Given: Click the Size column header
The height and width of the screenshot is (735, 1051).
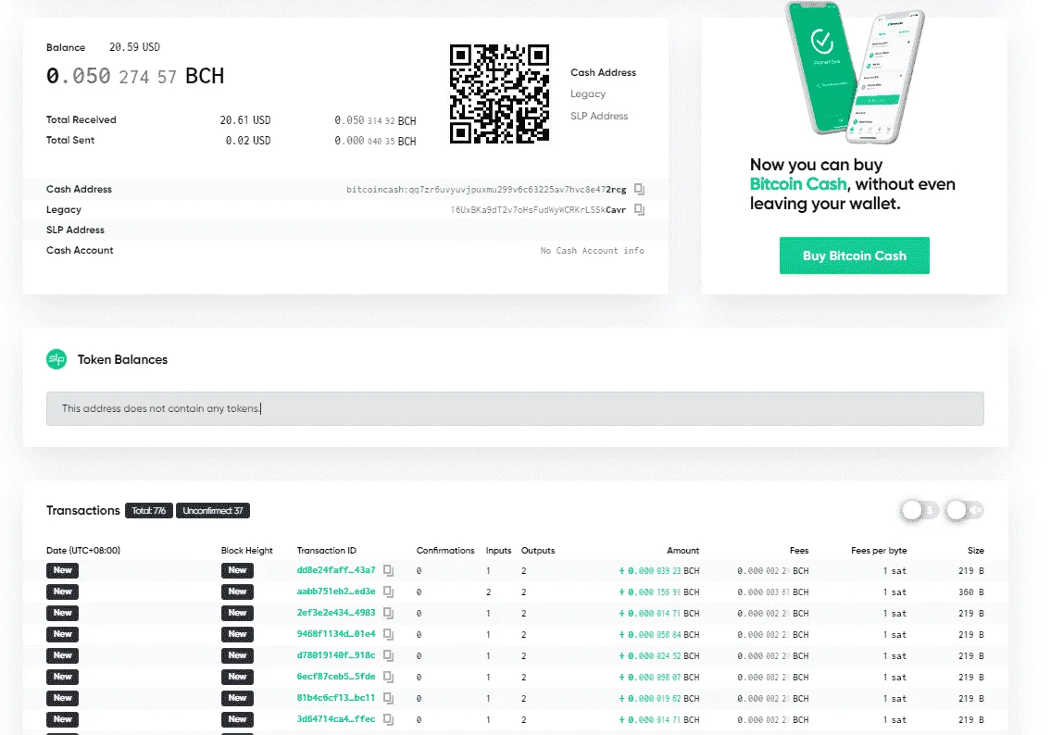Looking at the screenshot, I should pos(976,551).
